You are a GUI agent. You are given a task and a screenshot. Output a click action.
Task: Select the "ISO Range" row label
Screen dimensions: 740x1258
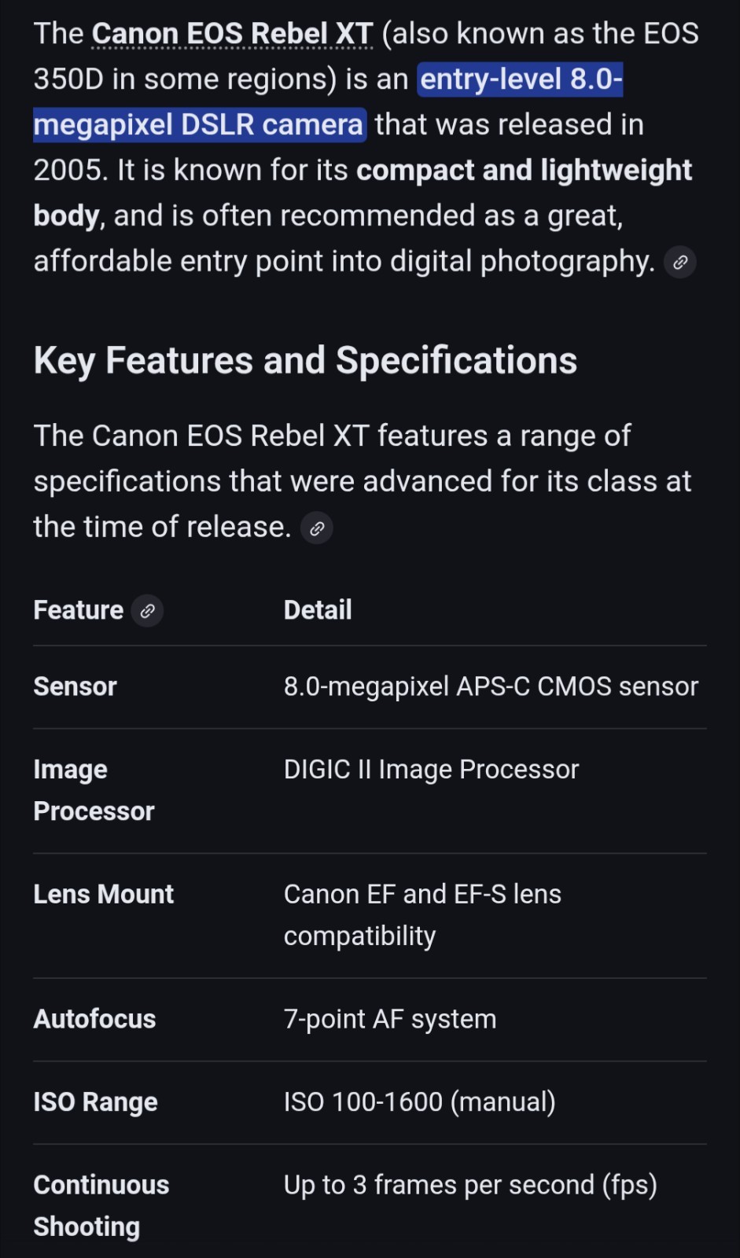(x=95, y=1102)
